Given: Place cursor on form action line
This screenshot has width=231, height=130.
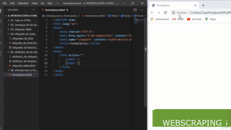Looking at the screenshot, I should point(72,55).
